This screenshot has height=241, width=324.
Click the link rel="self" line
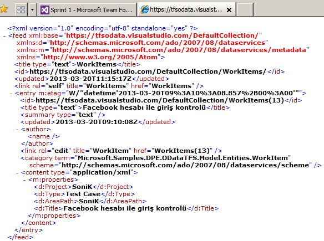(x=109, y=86)
